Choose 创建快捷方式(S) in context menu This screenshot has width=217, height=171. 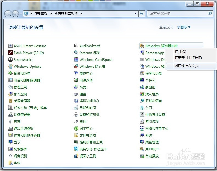[x=187, y=66]
